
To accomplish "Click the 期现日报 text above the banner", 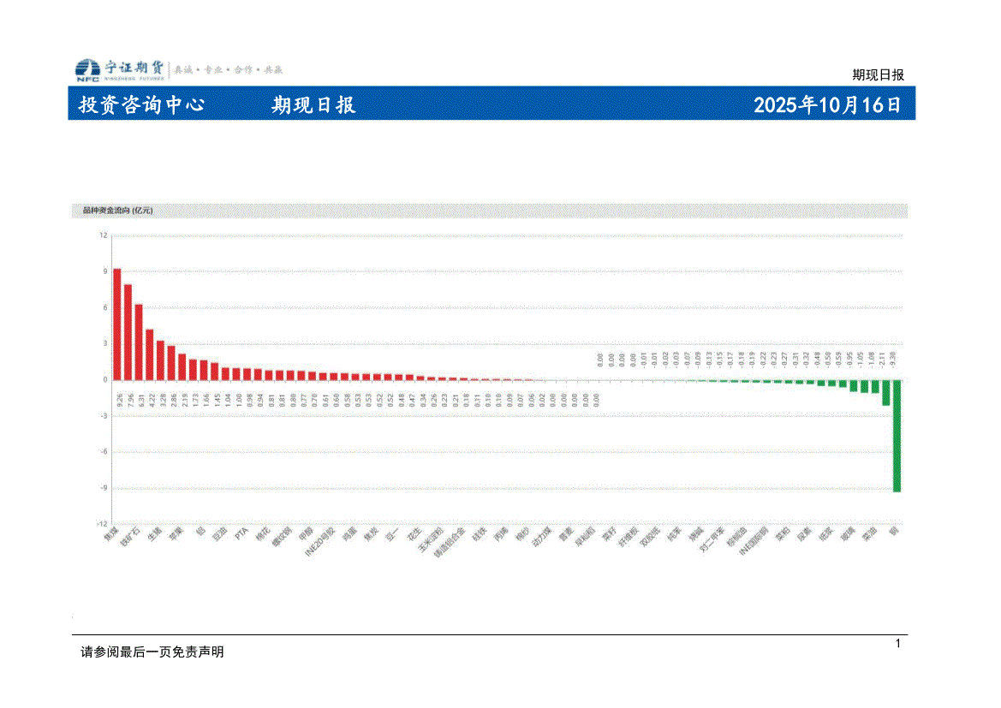I will click(878, 74).
